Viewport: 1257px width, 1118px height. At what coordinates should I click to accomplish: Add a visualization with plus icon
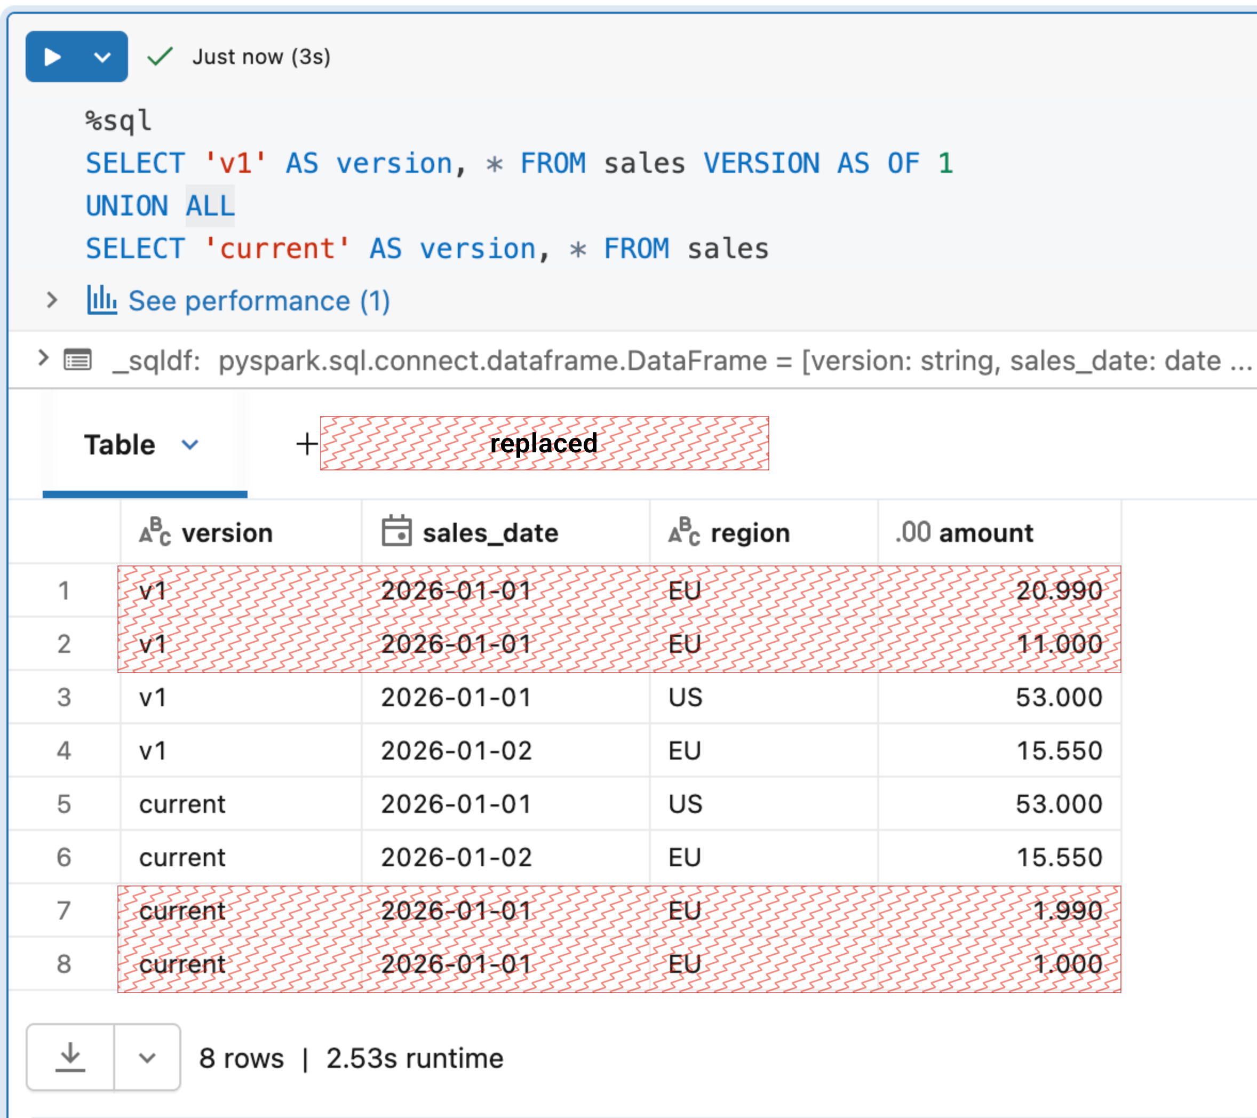tap(307, 443)
